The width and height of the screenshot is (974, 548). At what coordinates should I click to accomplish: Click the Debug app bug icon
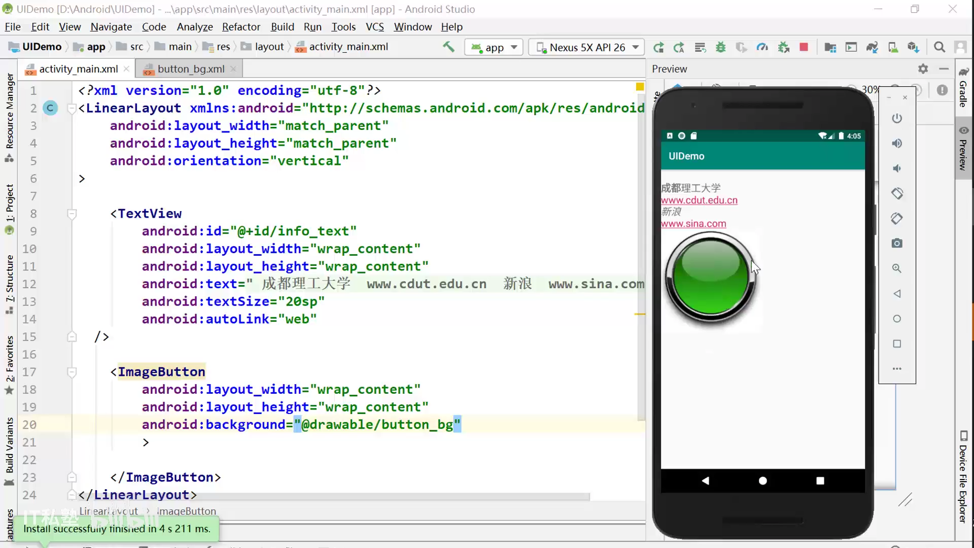click(720, 47)
